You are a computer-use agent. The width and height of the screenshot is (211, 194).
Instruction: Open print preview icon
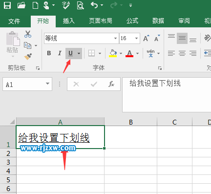pos(80,5)
